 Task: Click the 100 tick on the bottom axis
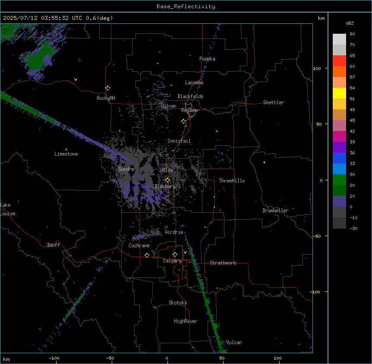[x=277, y=358]
